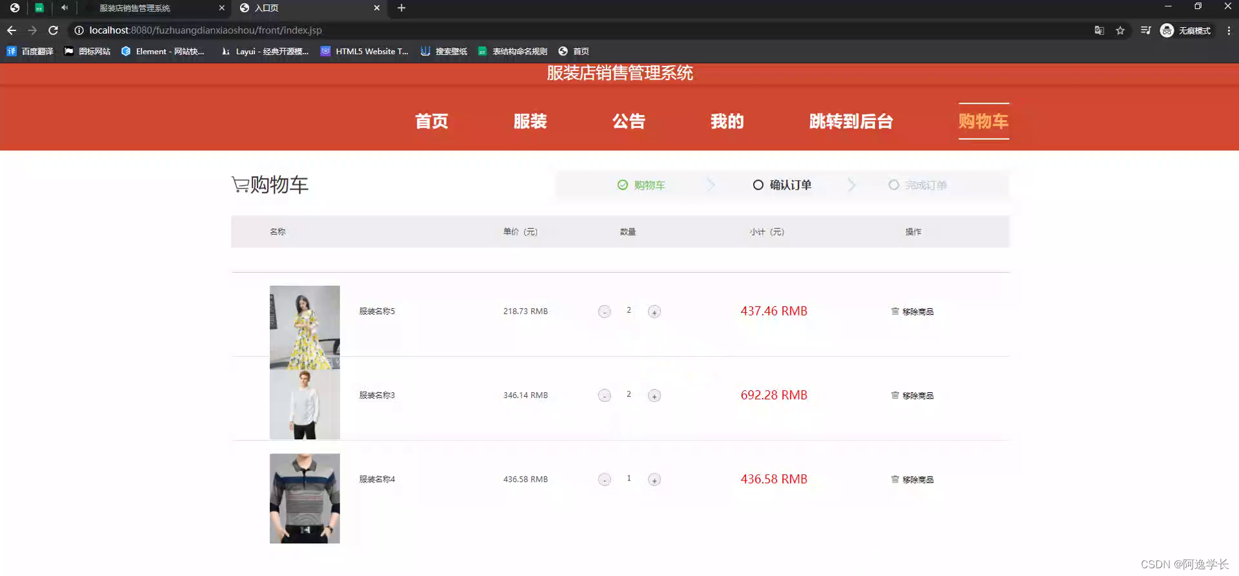
Task: Decrease quantity of 服装名称5
Action: pyautogui.click(x=604, y=312)
